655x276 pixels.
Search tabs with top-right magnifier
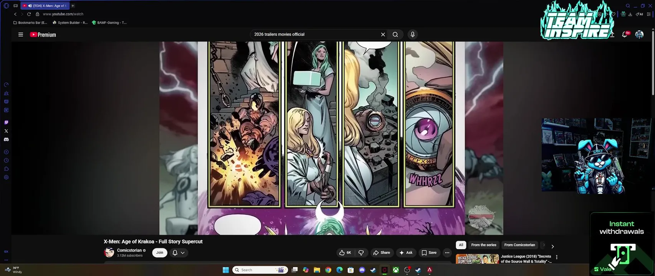628,6
